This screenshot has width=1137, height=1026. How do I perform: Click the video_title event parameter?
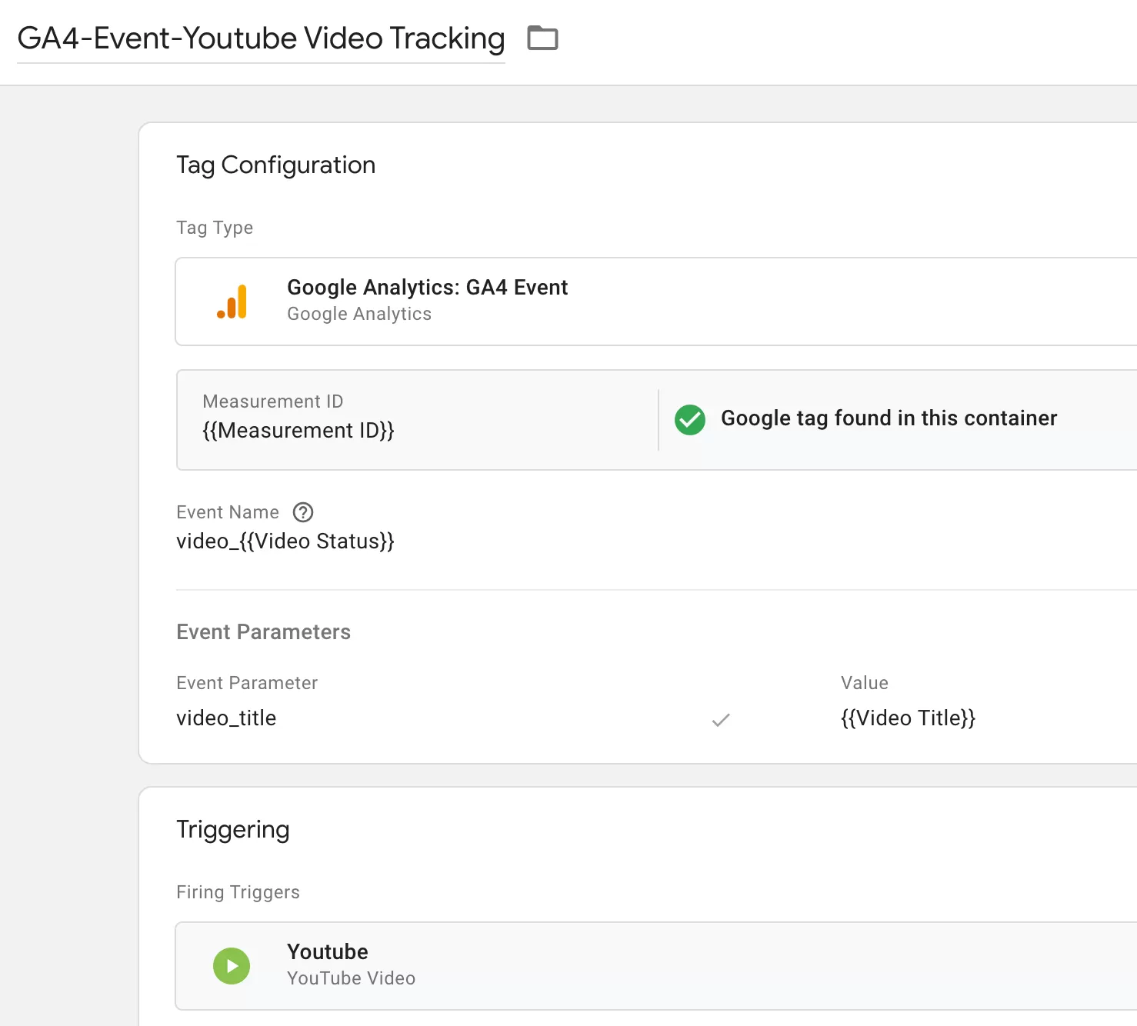click(x=226, y=718)
